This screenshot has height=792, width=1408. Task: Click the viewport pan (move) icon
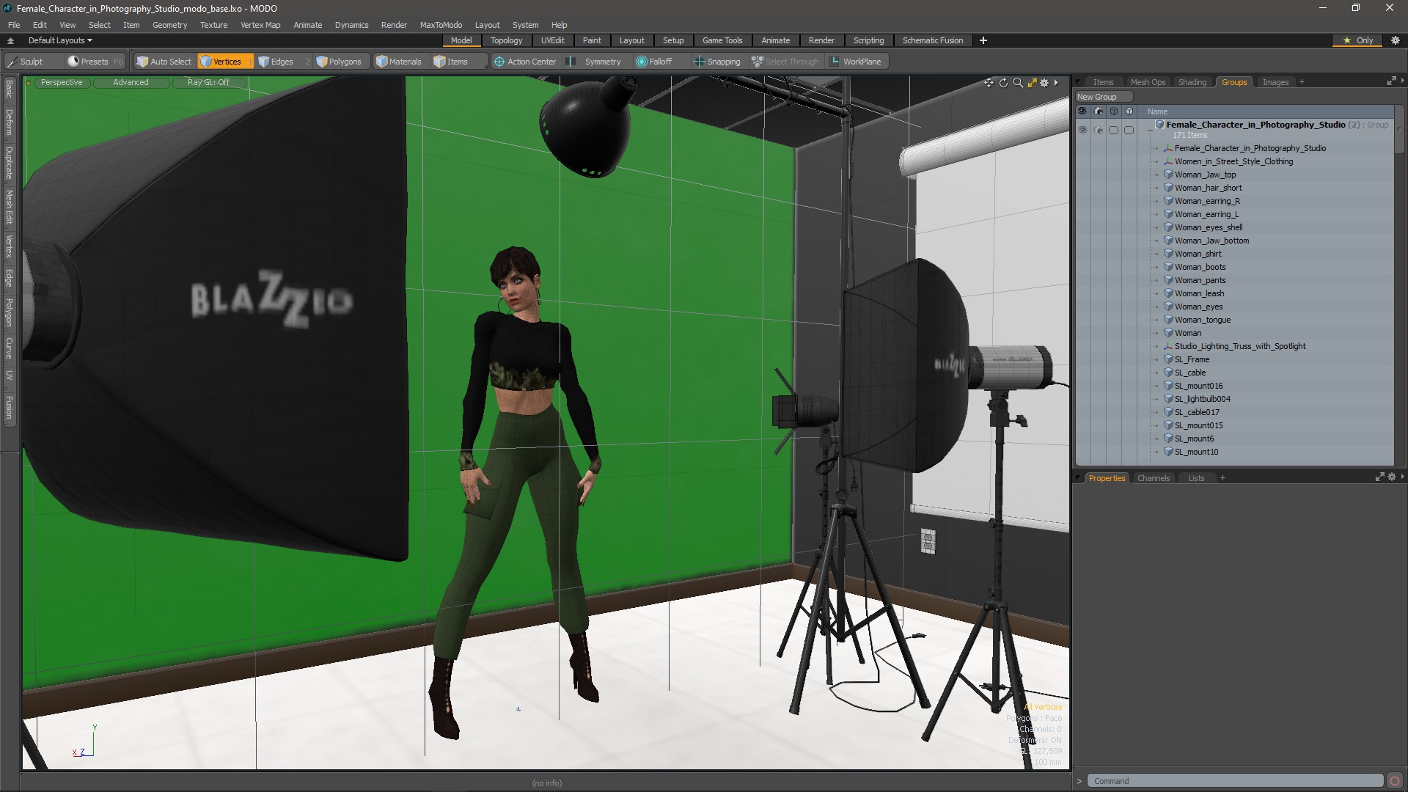[x=989, y=83]
